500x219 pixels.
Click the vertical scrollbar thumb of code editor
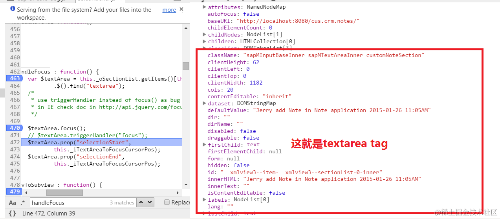[185, 66]
